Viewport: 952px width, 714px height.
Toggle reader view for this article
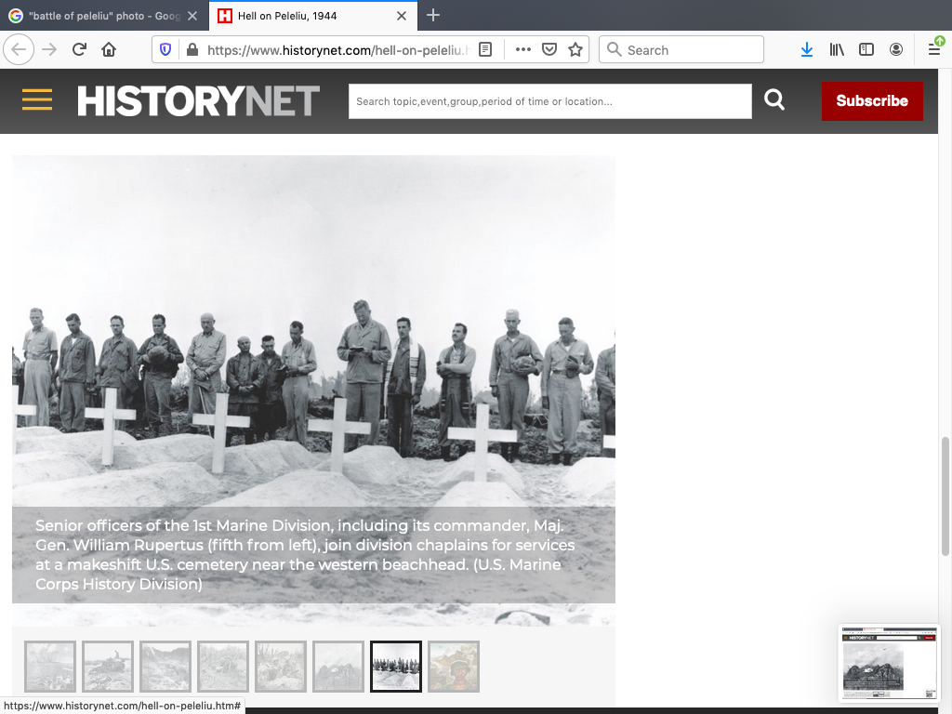485,50
